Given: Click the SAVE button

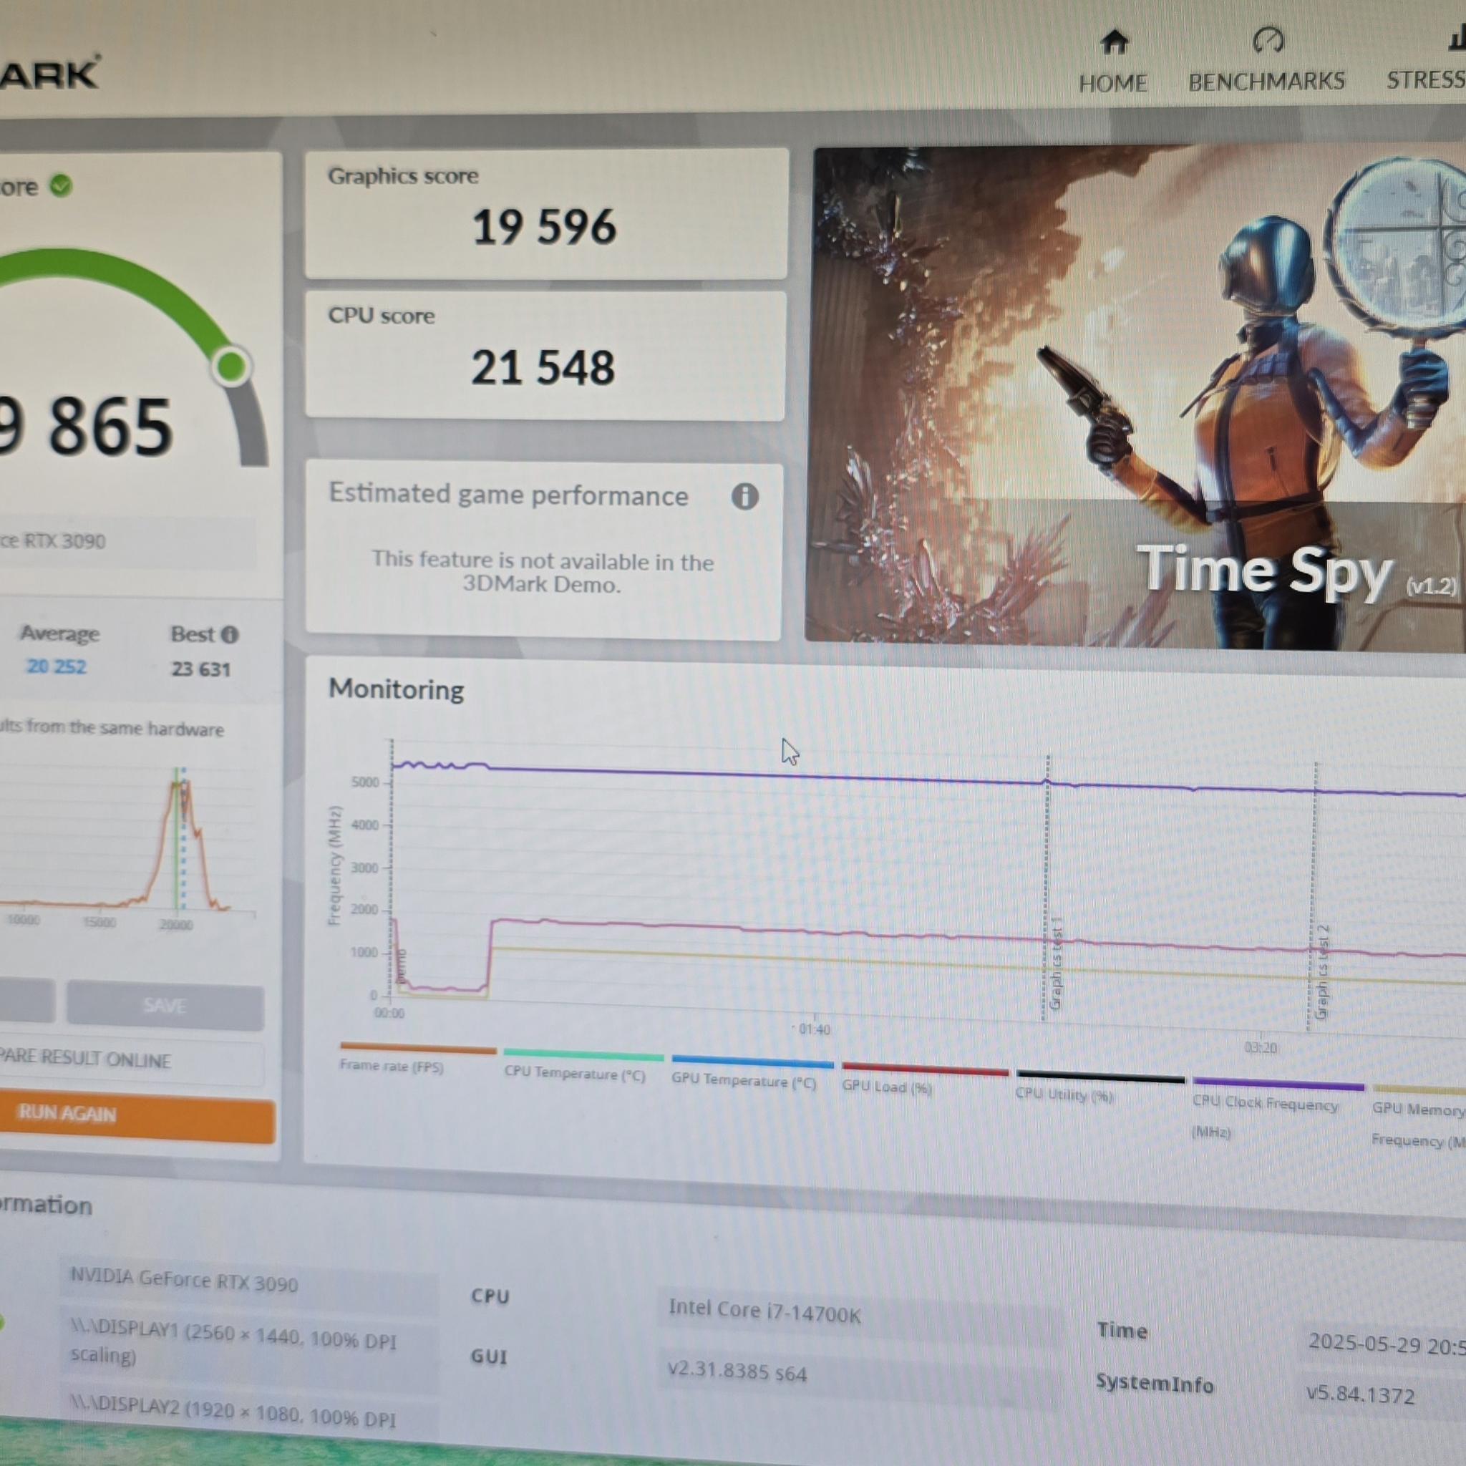Looking at the screenshot, I should click(165, 1006).
